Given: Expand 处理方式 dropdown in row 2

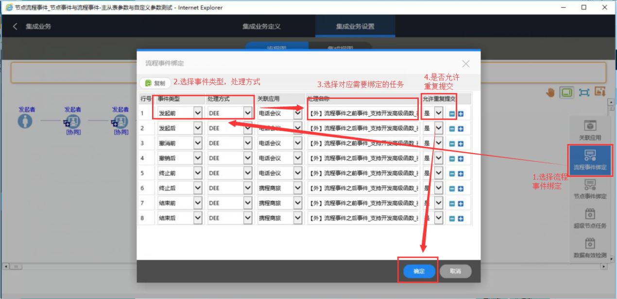Looking at the screenshot, I should pos(248,128).
